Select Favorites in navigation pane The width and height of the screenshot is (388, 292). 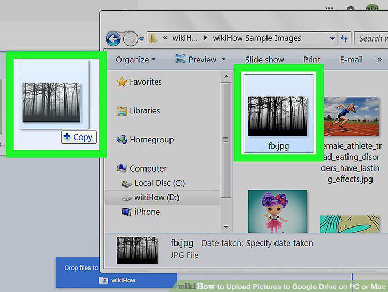click(145, 82)
